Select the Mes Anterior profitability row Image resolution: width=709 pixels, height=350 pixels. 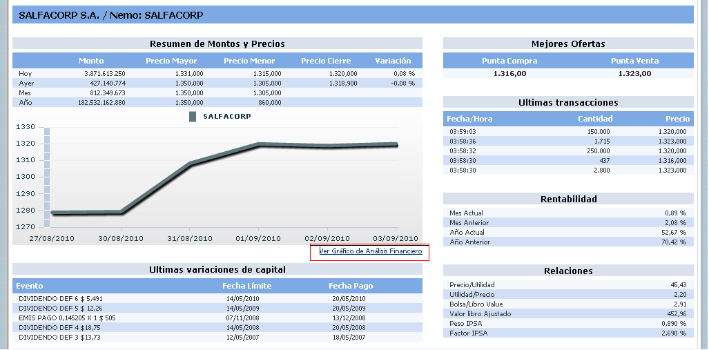click(x=568, y=222)
